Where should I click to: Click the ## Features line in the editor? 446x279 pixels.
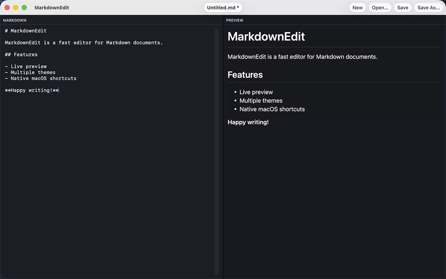(21, 54)
